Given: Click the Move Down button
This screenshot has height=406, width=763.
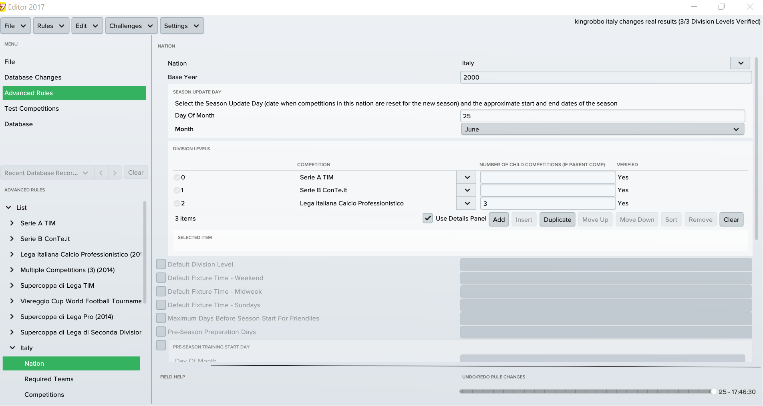Looking at the screenshot, I should [x=637, y=219].
